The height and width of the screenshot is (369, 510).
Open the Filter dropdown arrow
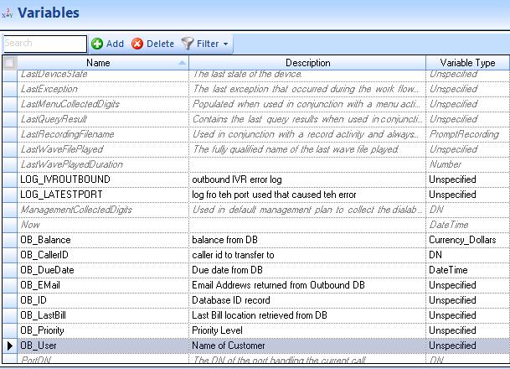click(226, 44)
